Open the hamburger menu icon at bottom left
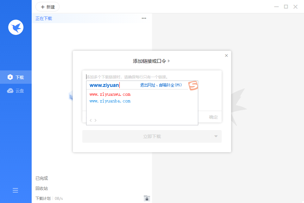Viewport: 304px width, 203px height. 15,190
